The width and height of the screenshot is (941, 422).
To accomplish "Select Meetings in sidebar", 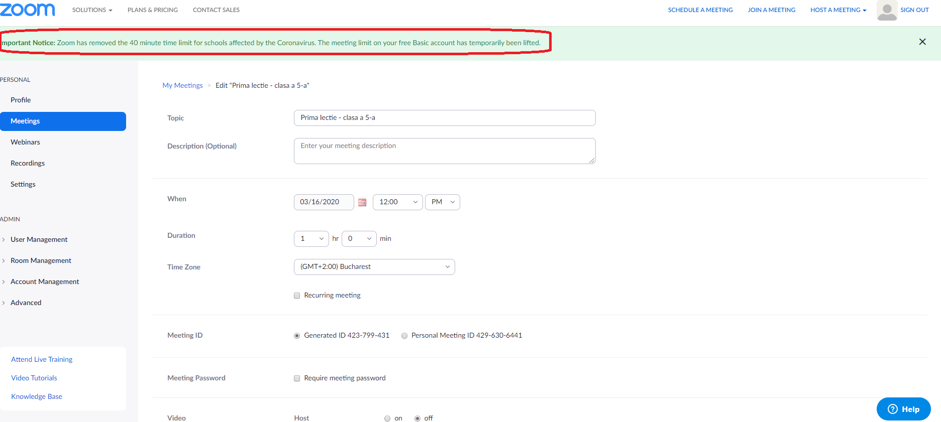I will (x=63, y=121).
